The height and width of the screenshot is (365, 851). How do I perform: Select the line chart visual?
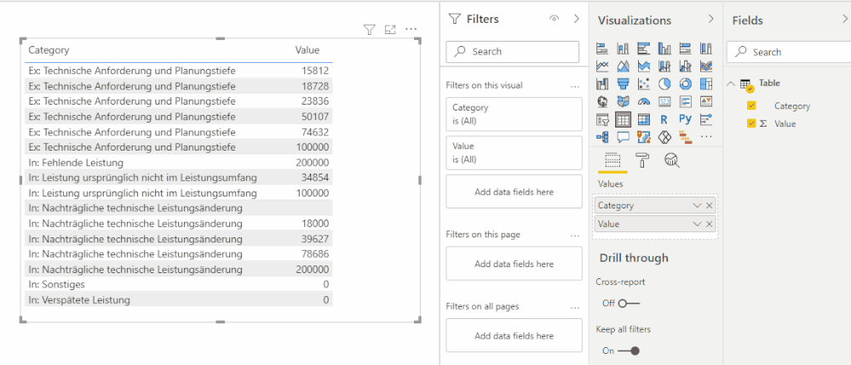(602, 66)
